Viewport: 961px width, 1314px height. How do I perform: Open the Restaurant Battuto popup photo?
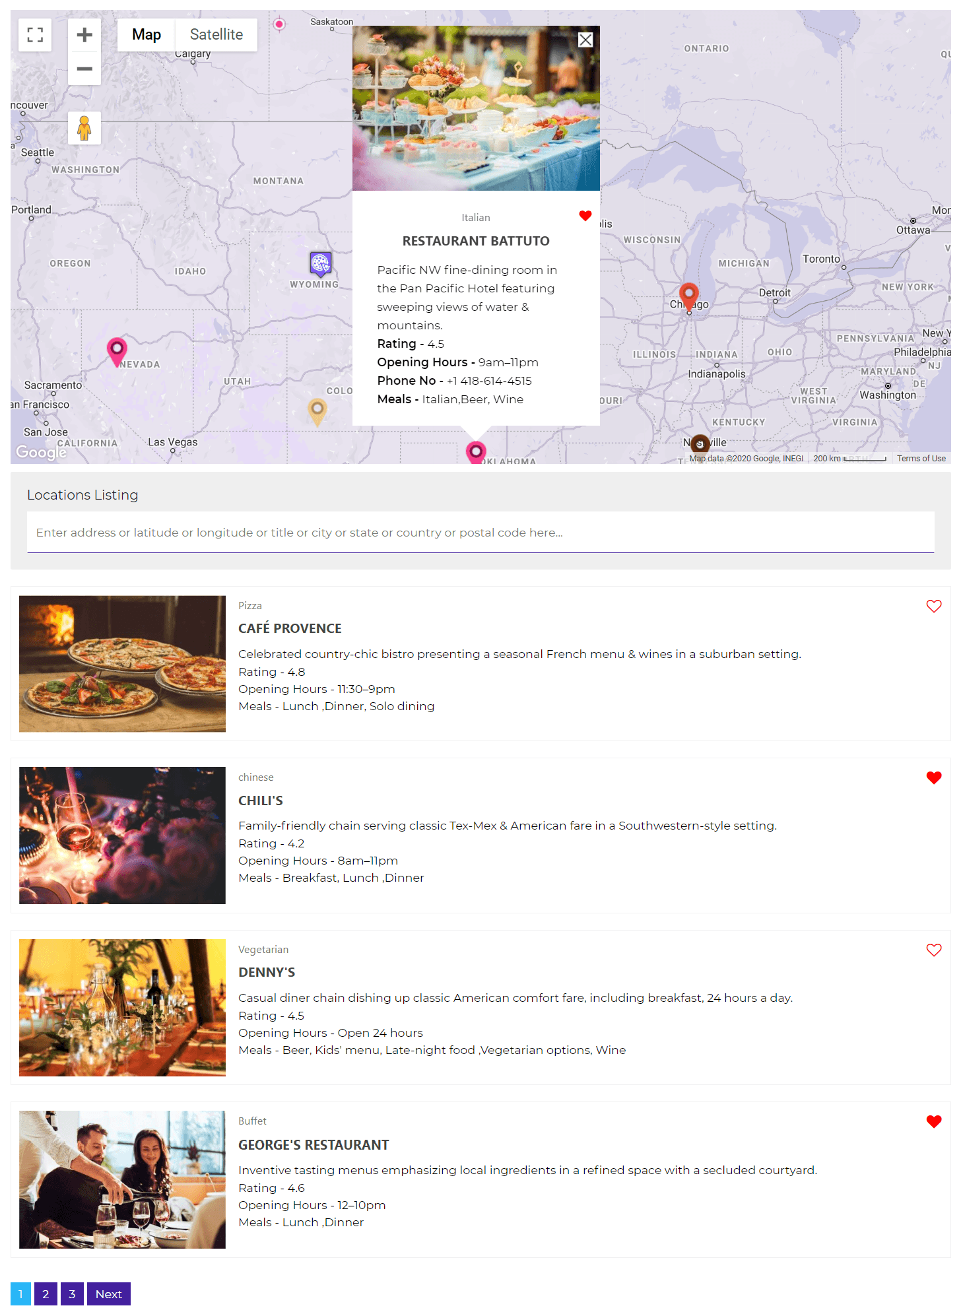coord(476,108)
